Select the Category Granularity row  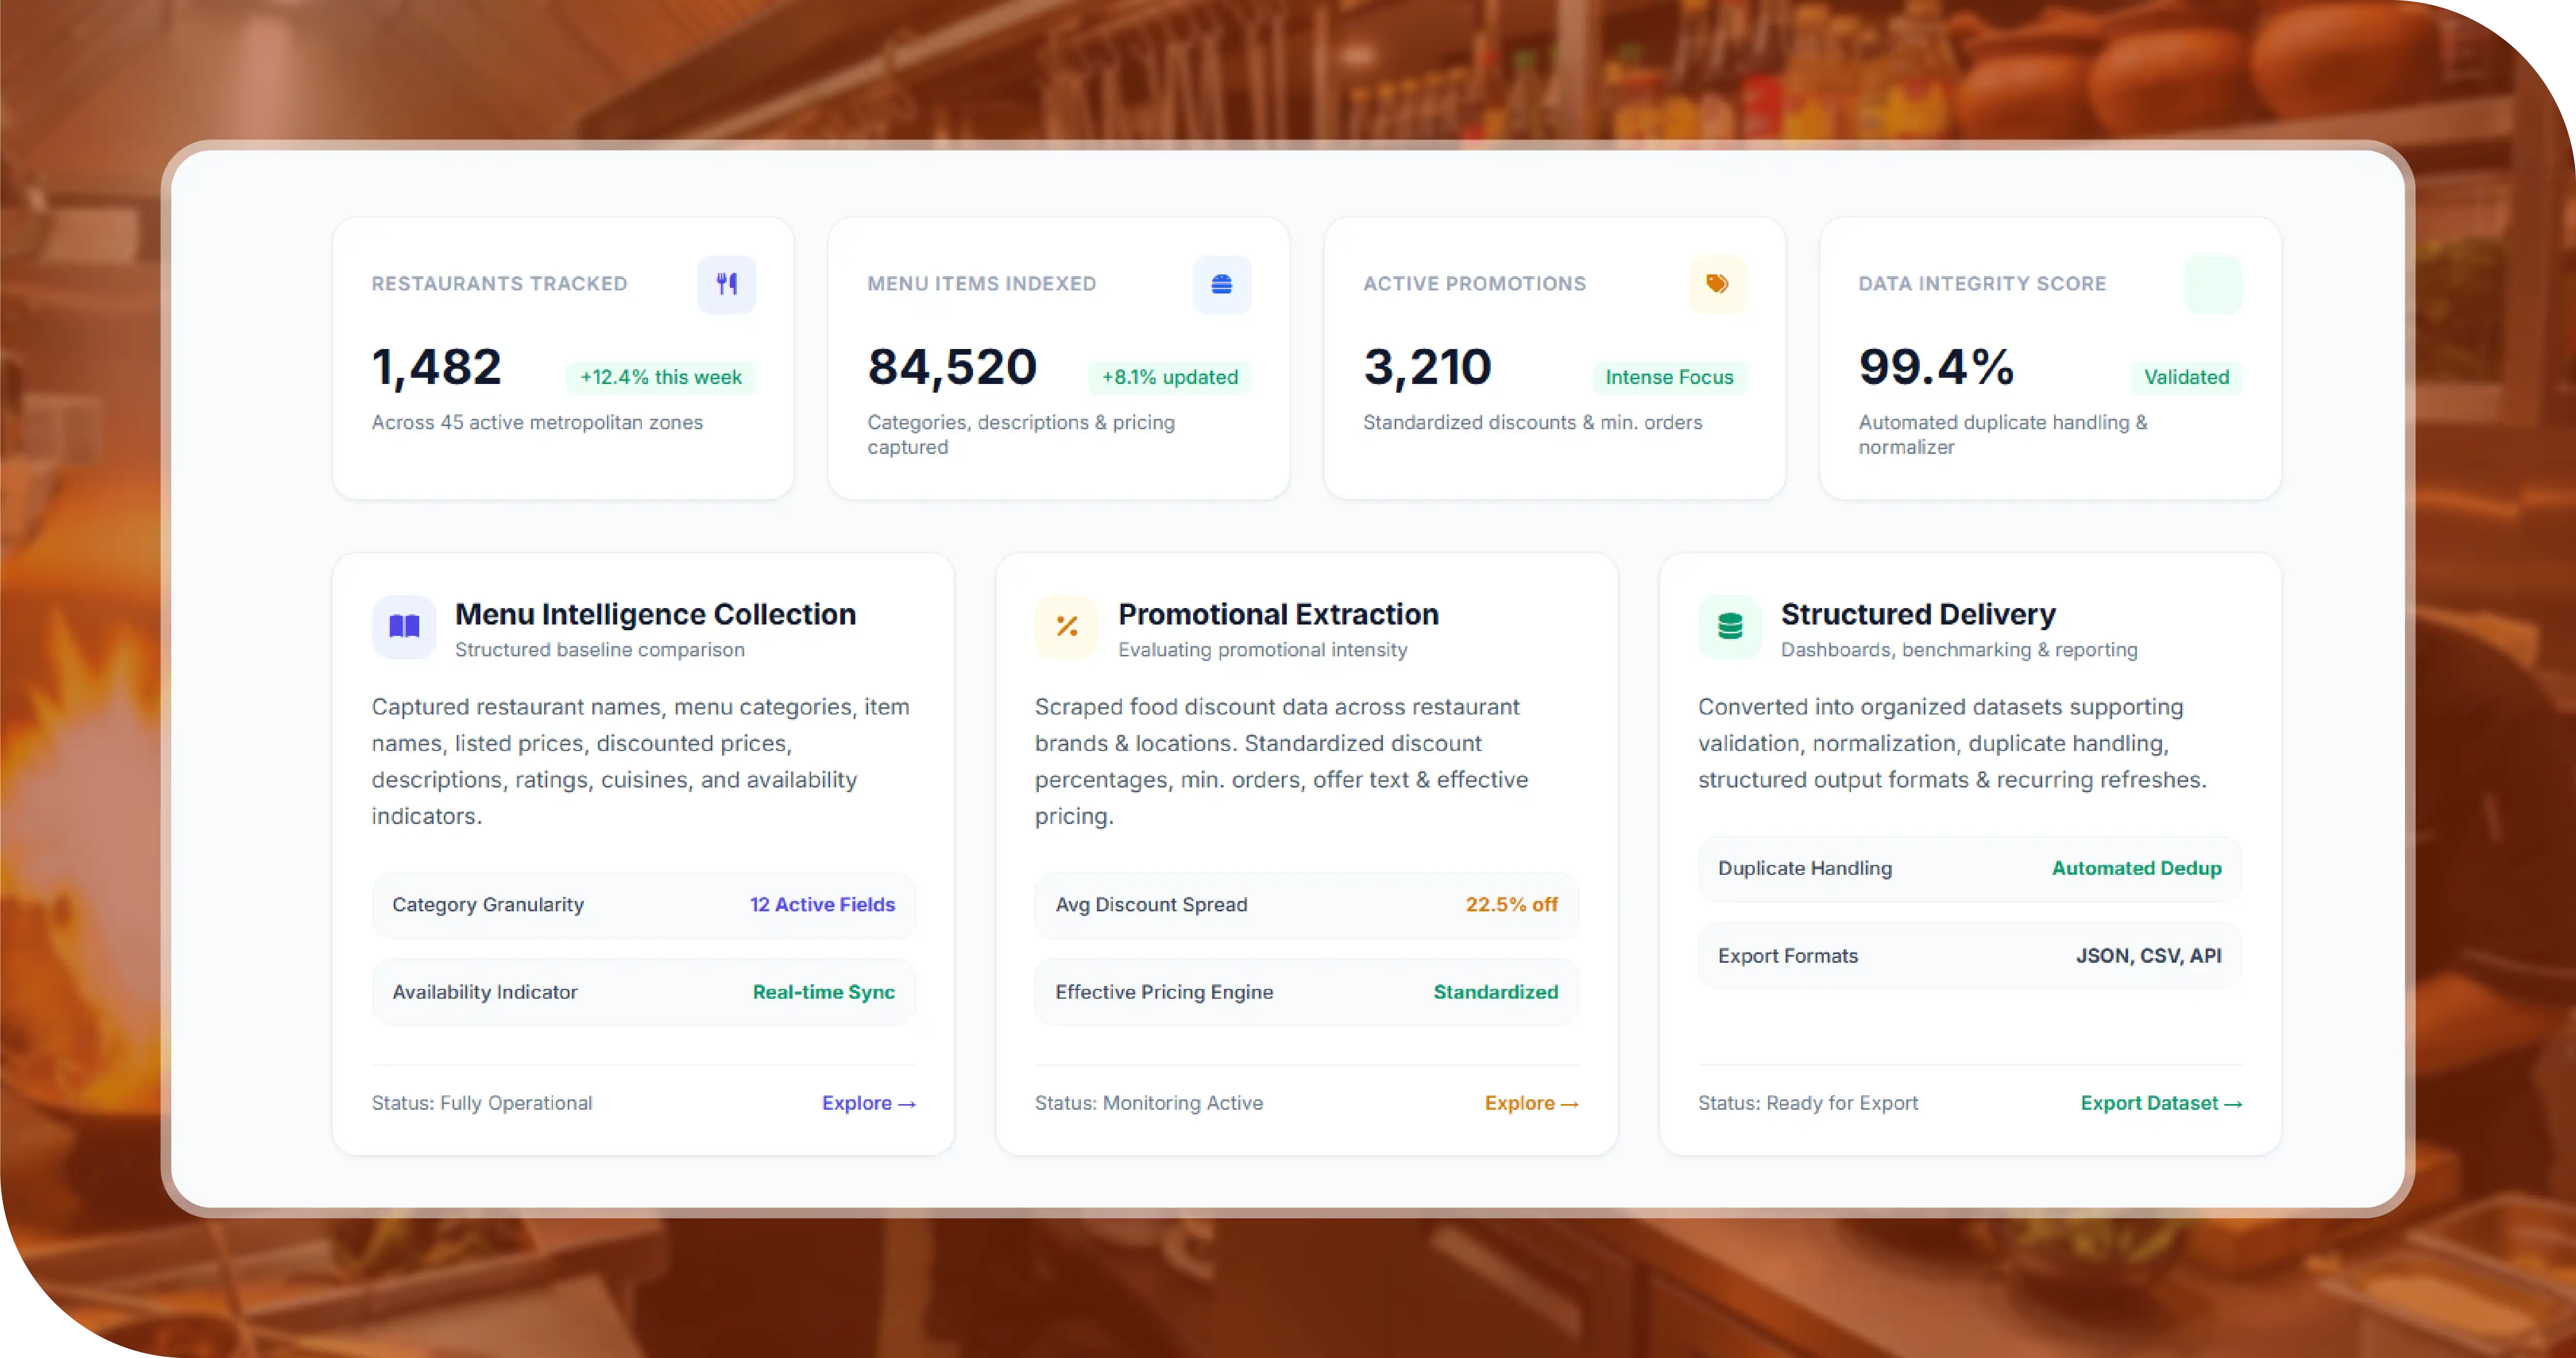point(643,905)
